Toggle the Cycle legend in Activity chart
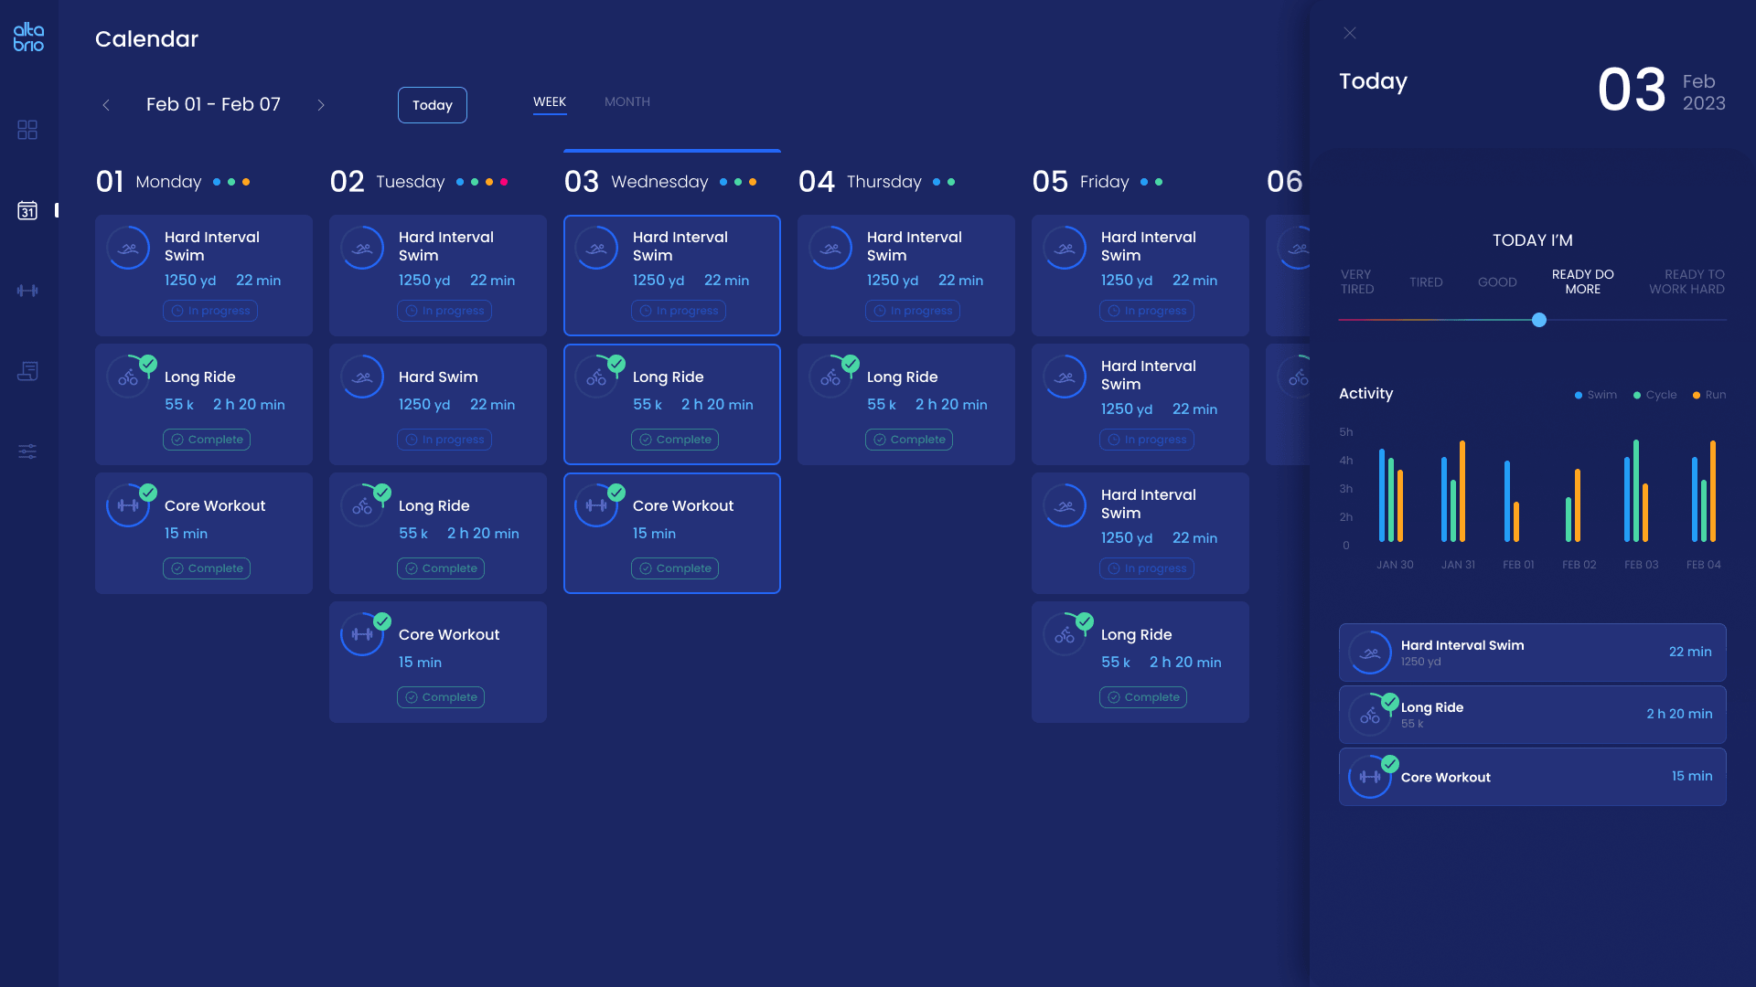The height and width of the screenshot is (987, 1756). 1654,395
